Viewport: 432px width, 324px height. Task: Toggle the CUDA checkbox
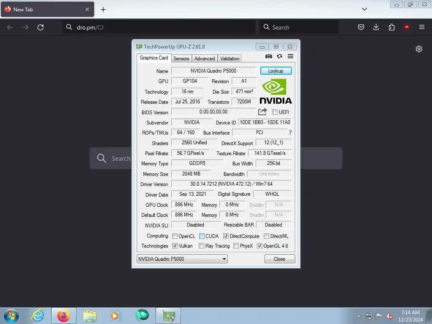(202, 236)
